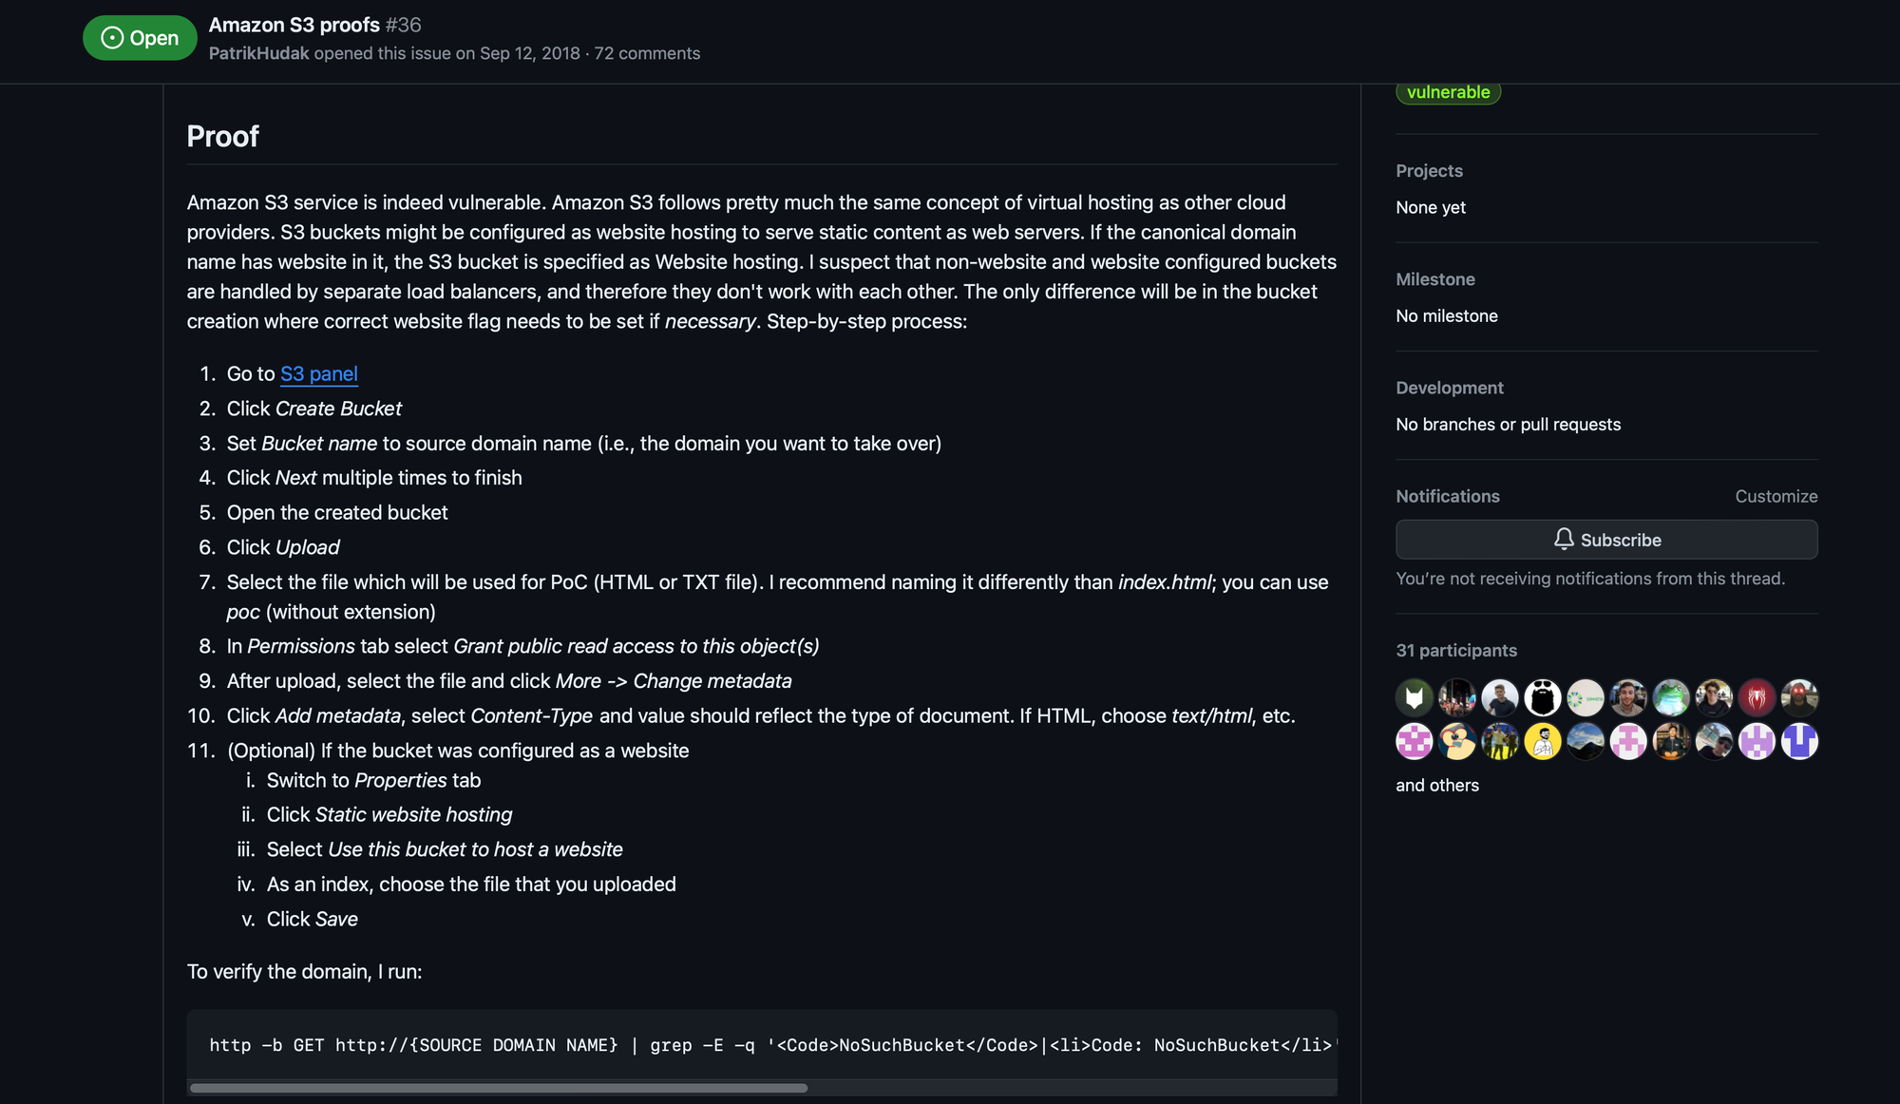
Task: Click the green frog participant avatar
Action: coord(1671,698)
